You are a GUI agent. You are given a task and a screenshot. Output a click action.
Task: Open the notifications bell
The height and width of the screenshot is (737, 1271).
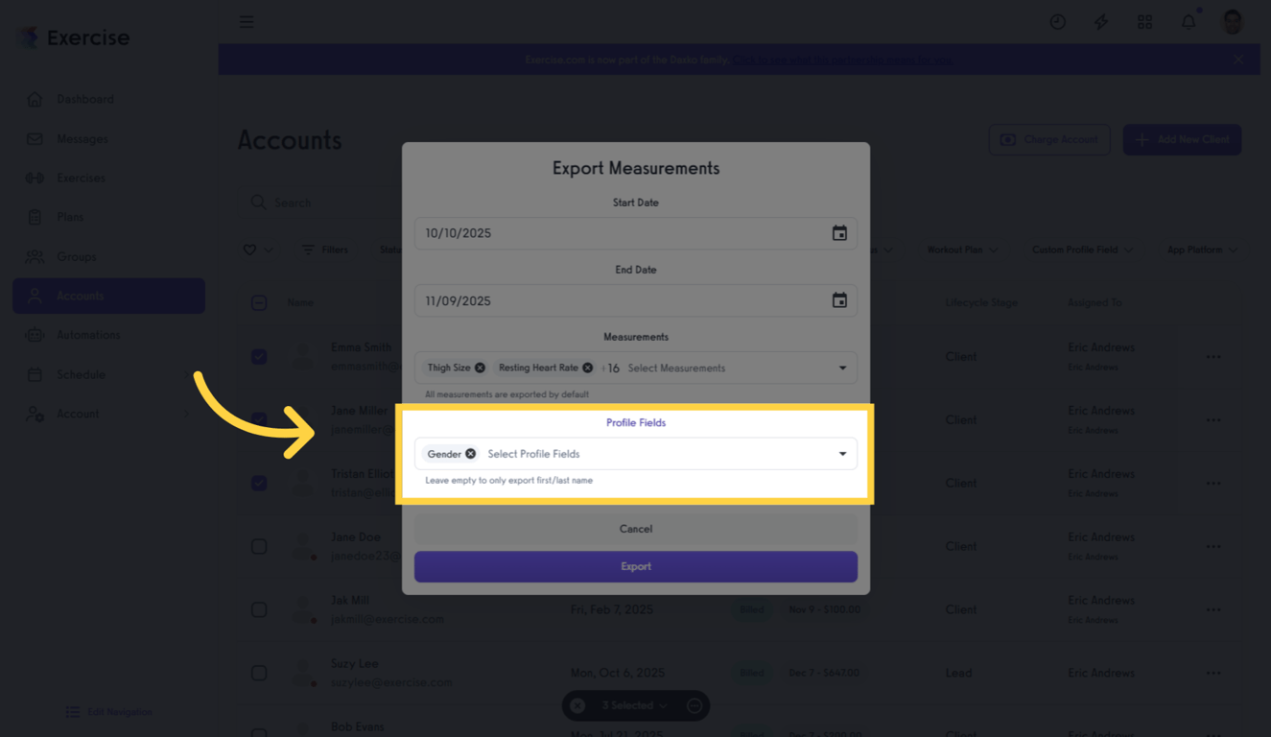tap(1188, 21)
